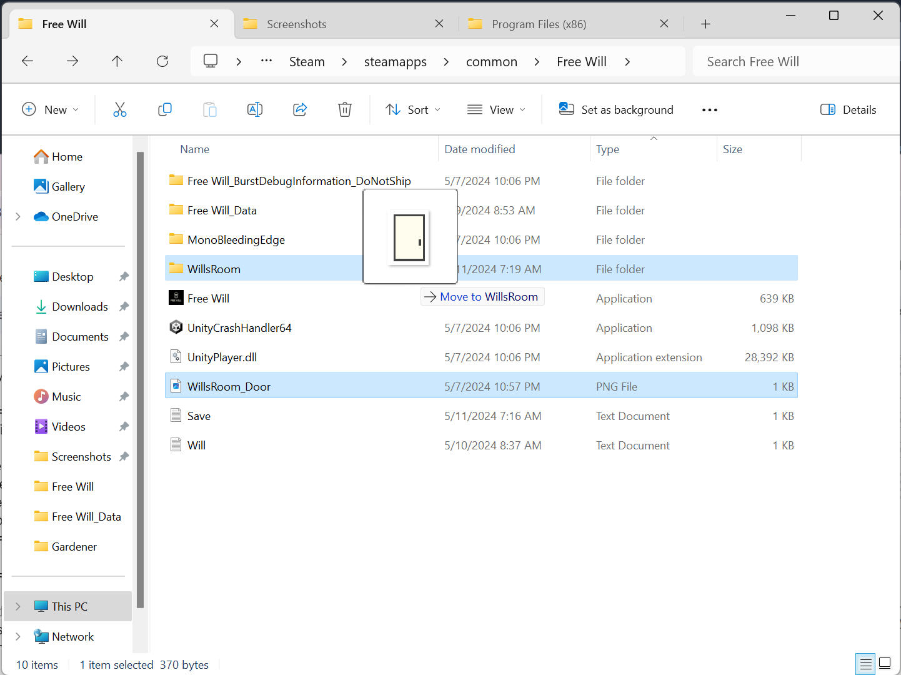Switch to the Program Files (x86) tab
Image resolution: width=901 pixels, height=675 pixels.
click(539, 24)
